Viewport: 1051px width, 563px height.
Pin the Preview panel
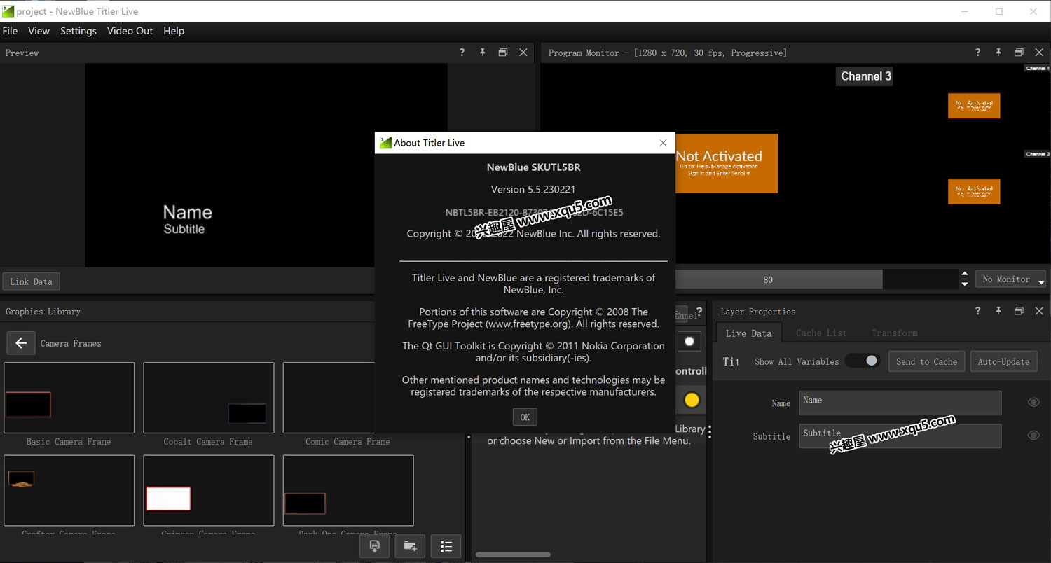[482, 53]
